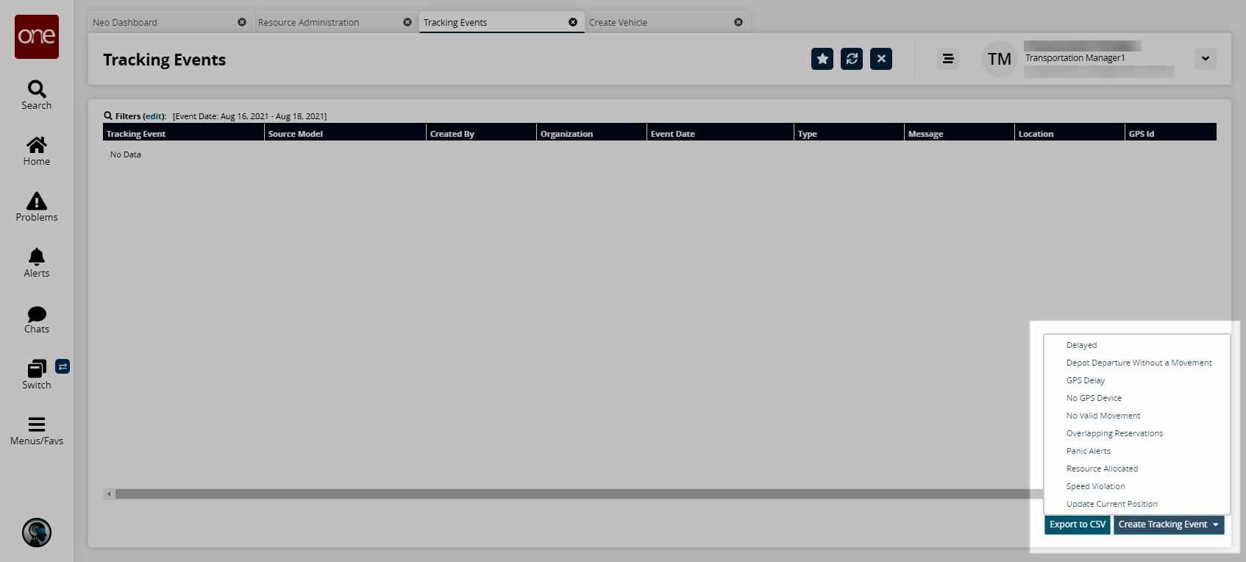Screen dimensions: 1246x562
Task: Close page using the X toolbar button
Action: click(x=881, y=59)
